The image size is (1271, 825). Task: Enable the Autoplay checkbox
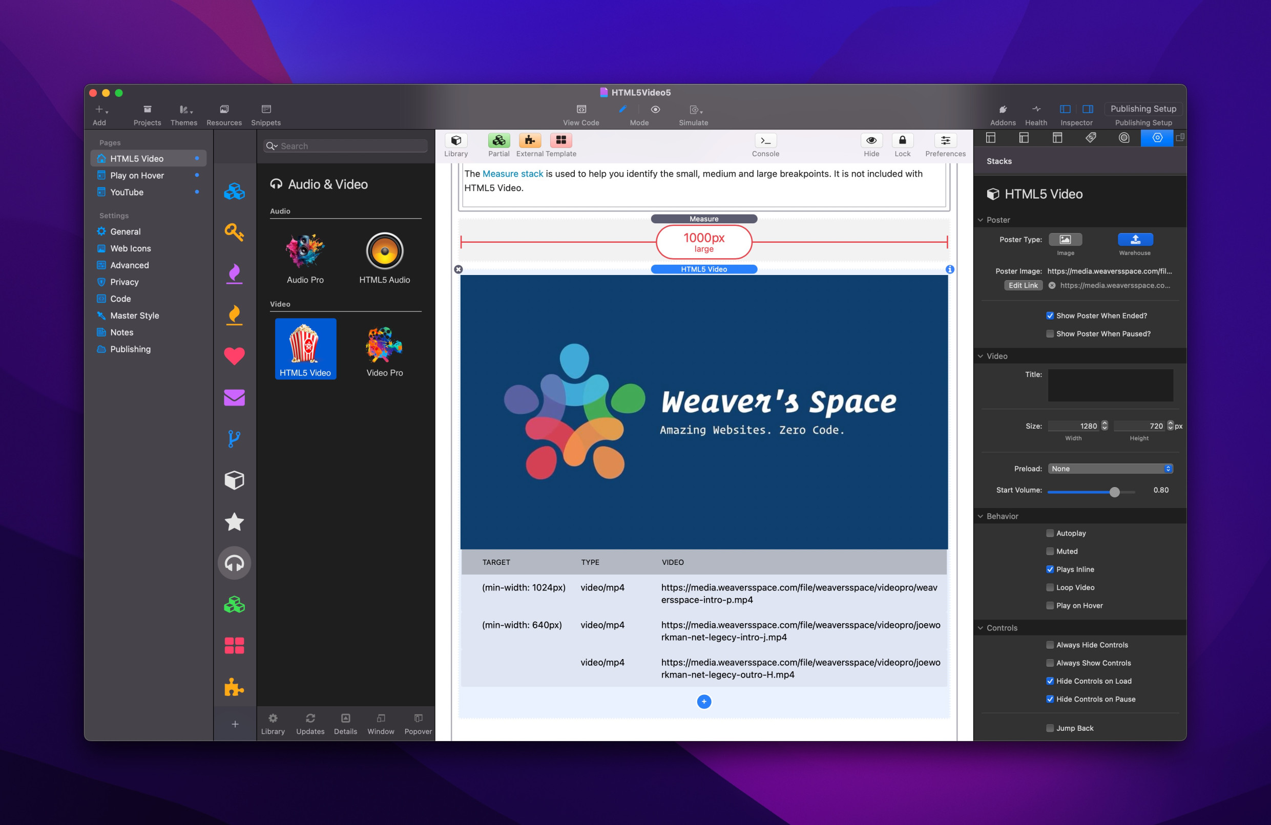(1049, 534)
